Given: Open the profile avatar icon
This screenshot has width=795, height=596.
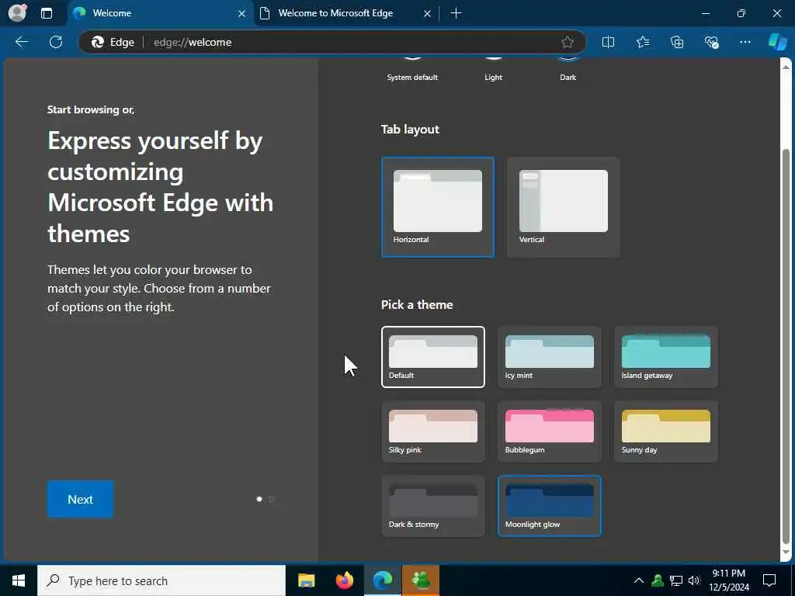Looking at the screenshot, I should point(17,13).
